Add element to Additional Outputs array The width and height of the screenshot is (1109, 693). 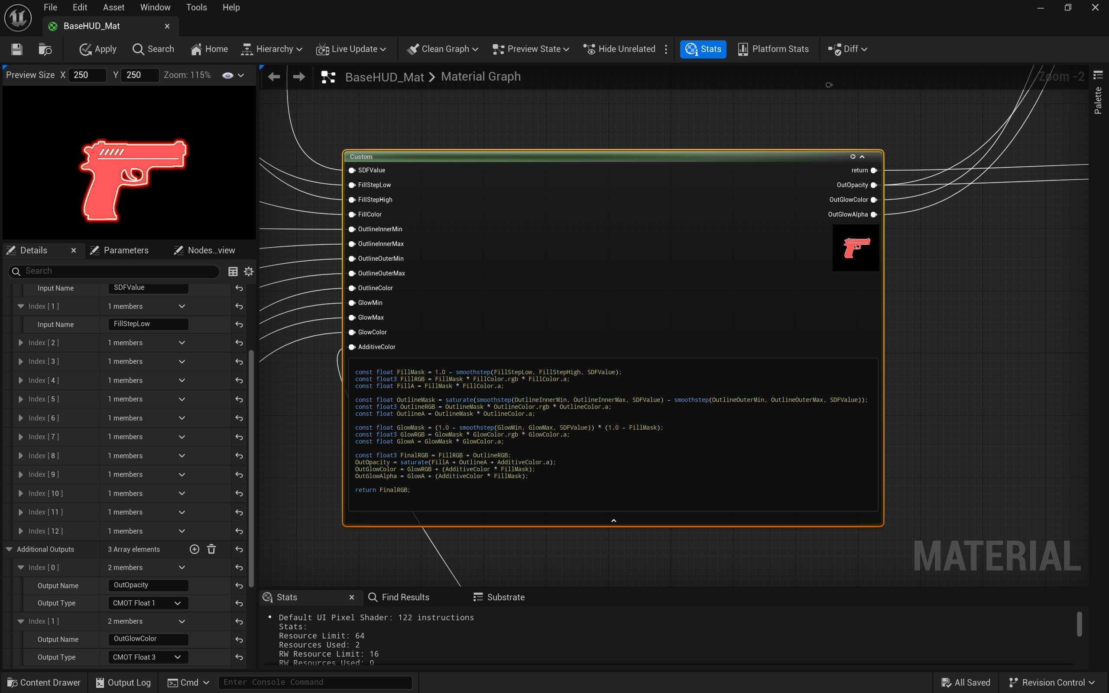195,549
